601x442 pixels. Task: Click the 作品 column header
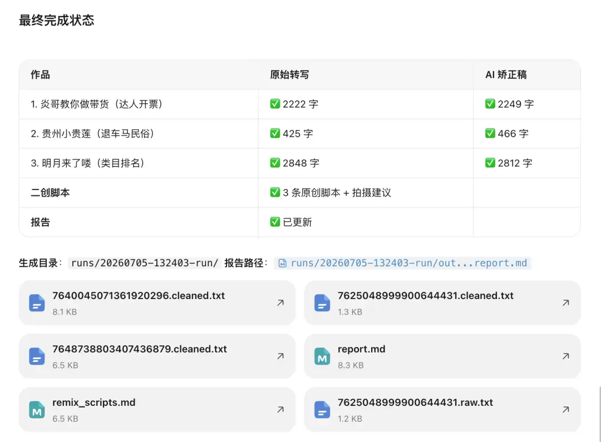(x=40, y=75)
